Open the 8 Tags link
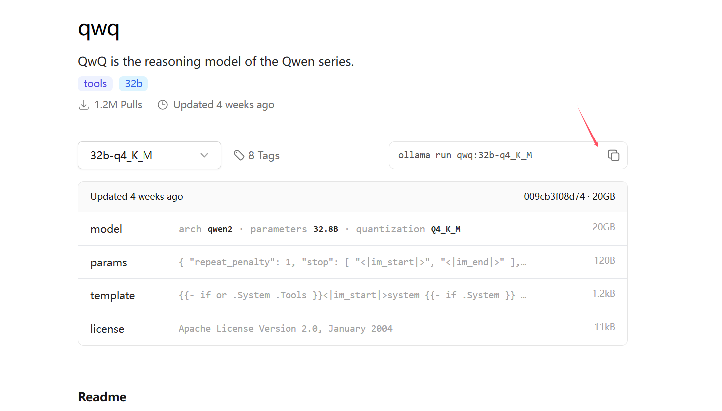This screenshot has width=722, height=411. (x=257, y=155)
